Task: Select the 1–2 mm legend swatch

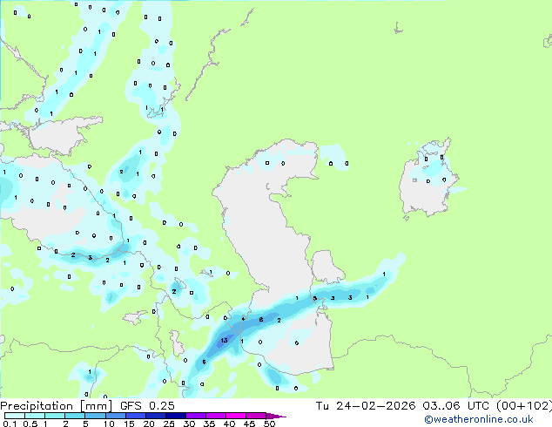Action: pos(55,416)
